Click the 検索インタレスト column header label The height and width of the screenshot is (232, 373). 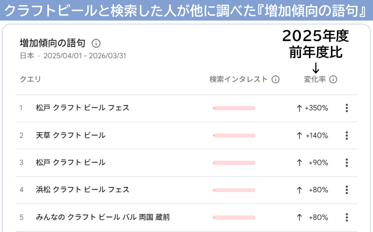[239, 79]
